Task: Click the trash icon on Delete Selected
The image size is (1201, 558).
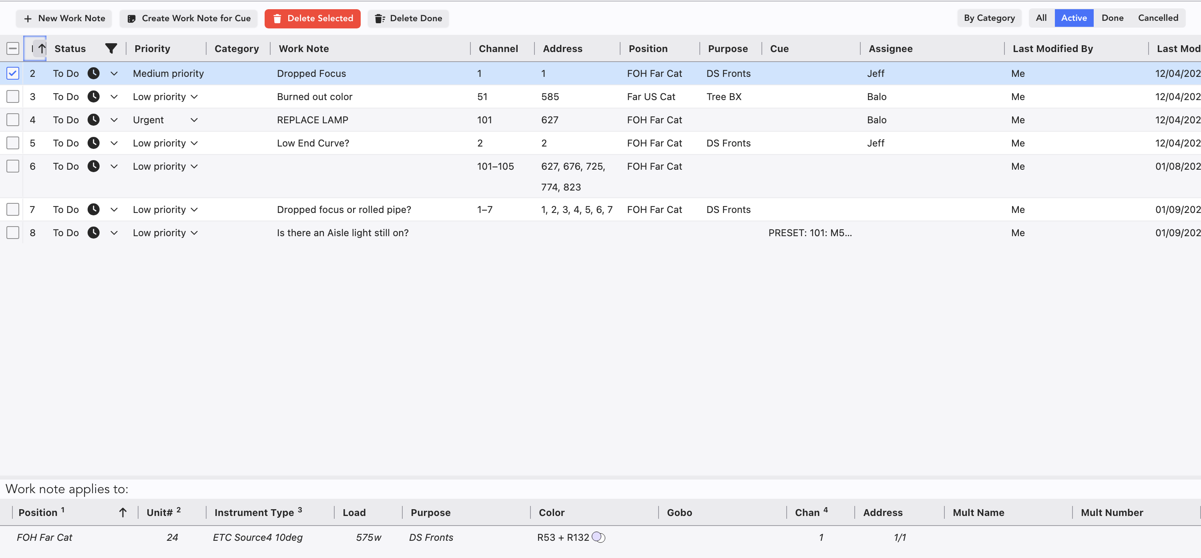Action: (277, 19)
